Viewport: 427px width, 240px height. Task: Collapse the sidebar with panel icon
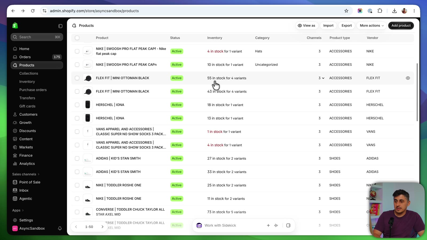point(60,26)
